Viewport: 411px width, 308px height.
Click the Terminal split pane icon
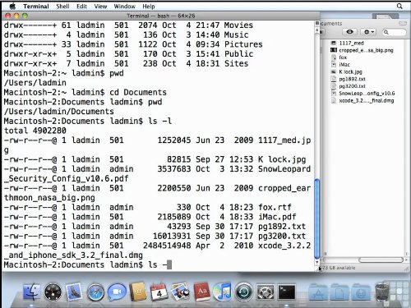[x=317, y=24]
